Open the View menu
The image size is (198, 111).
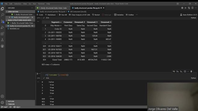click(25, 4)
